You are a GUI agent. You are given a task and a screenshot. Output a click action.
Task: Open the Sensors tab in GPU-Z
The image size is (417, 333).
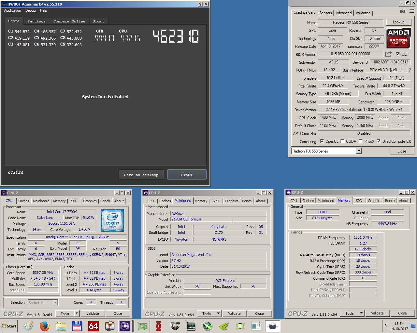tap(325, 13)
